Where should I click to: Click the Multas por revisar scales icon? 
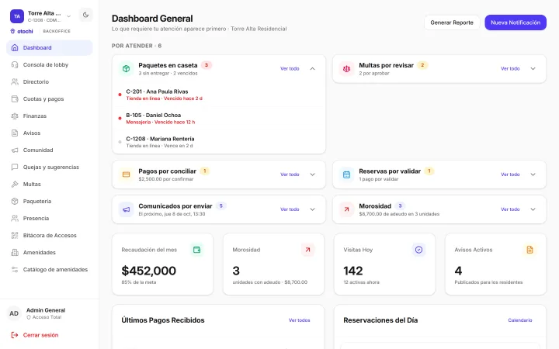[346, 69]
